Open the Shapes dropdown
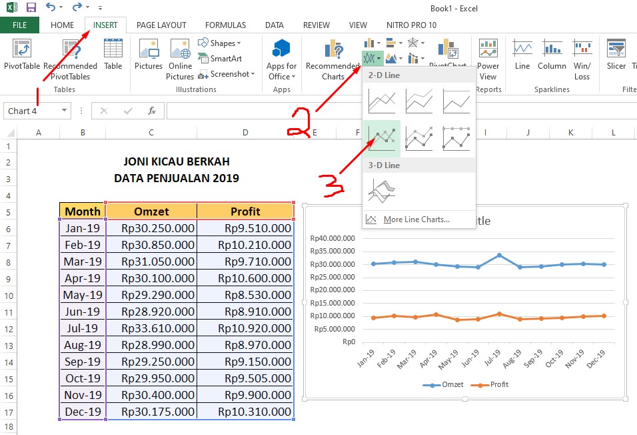Image resolution: width=637 pixels, height=435 pixels. pyautogui.click(x=218, y=42)
